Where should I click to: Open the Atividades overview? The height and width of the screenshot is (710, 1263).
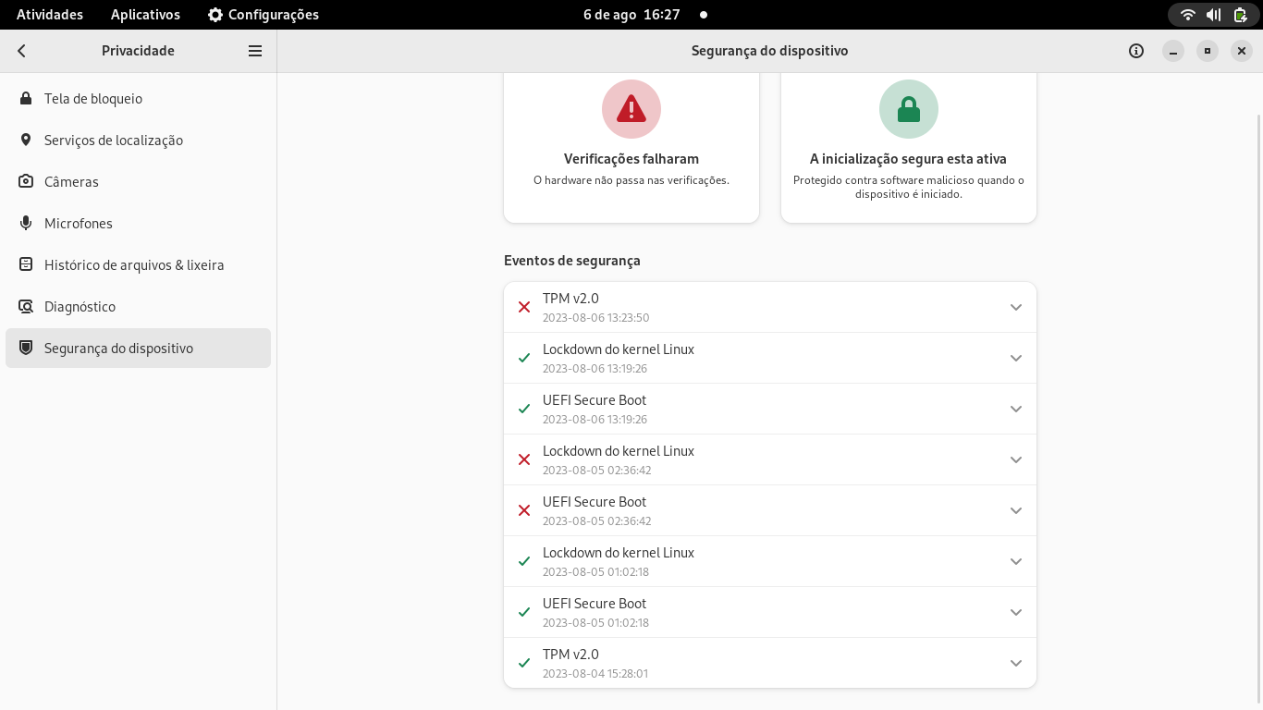point(50,15)
